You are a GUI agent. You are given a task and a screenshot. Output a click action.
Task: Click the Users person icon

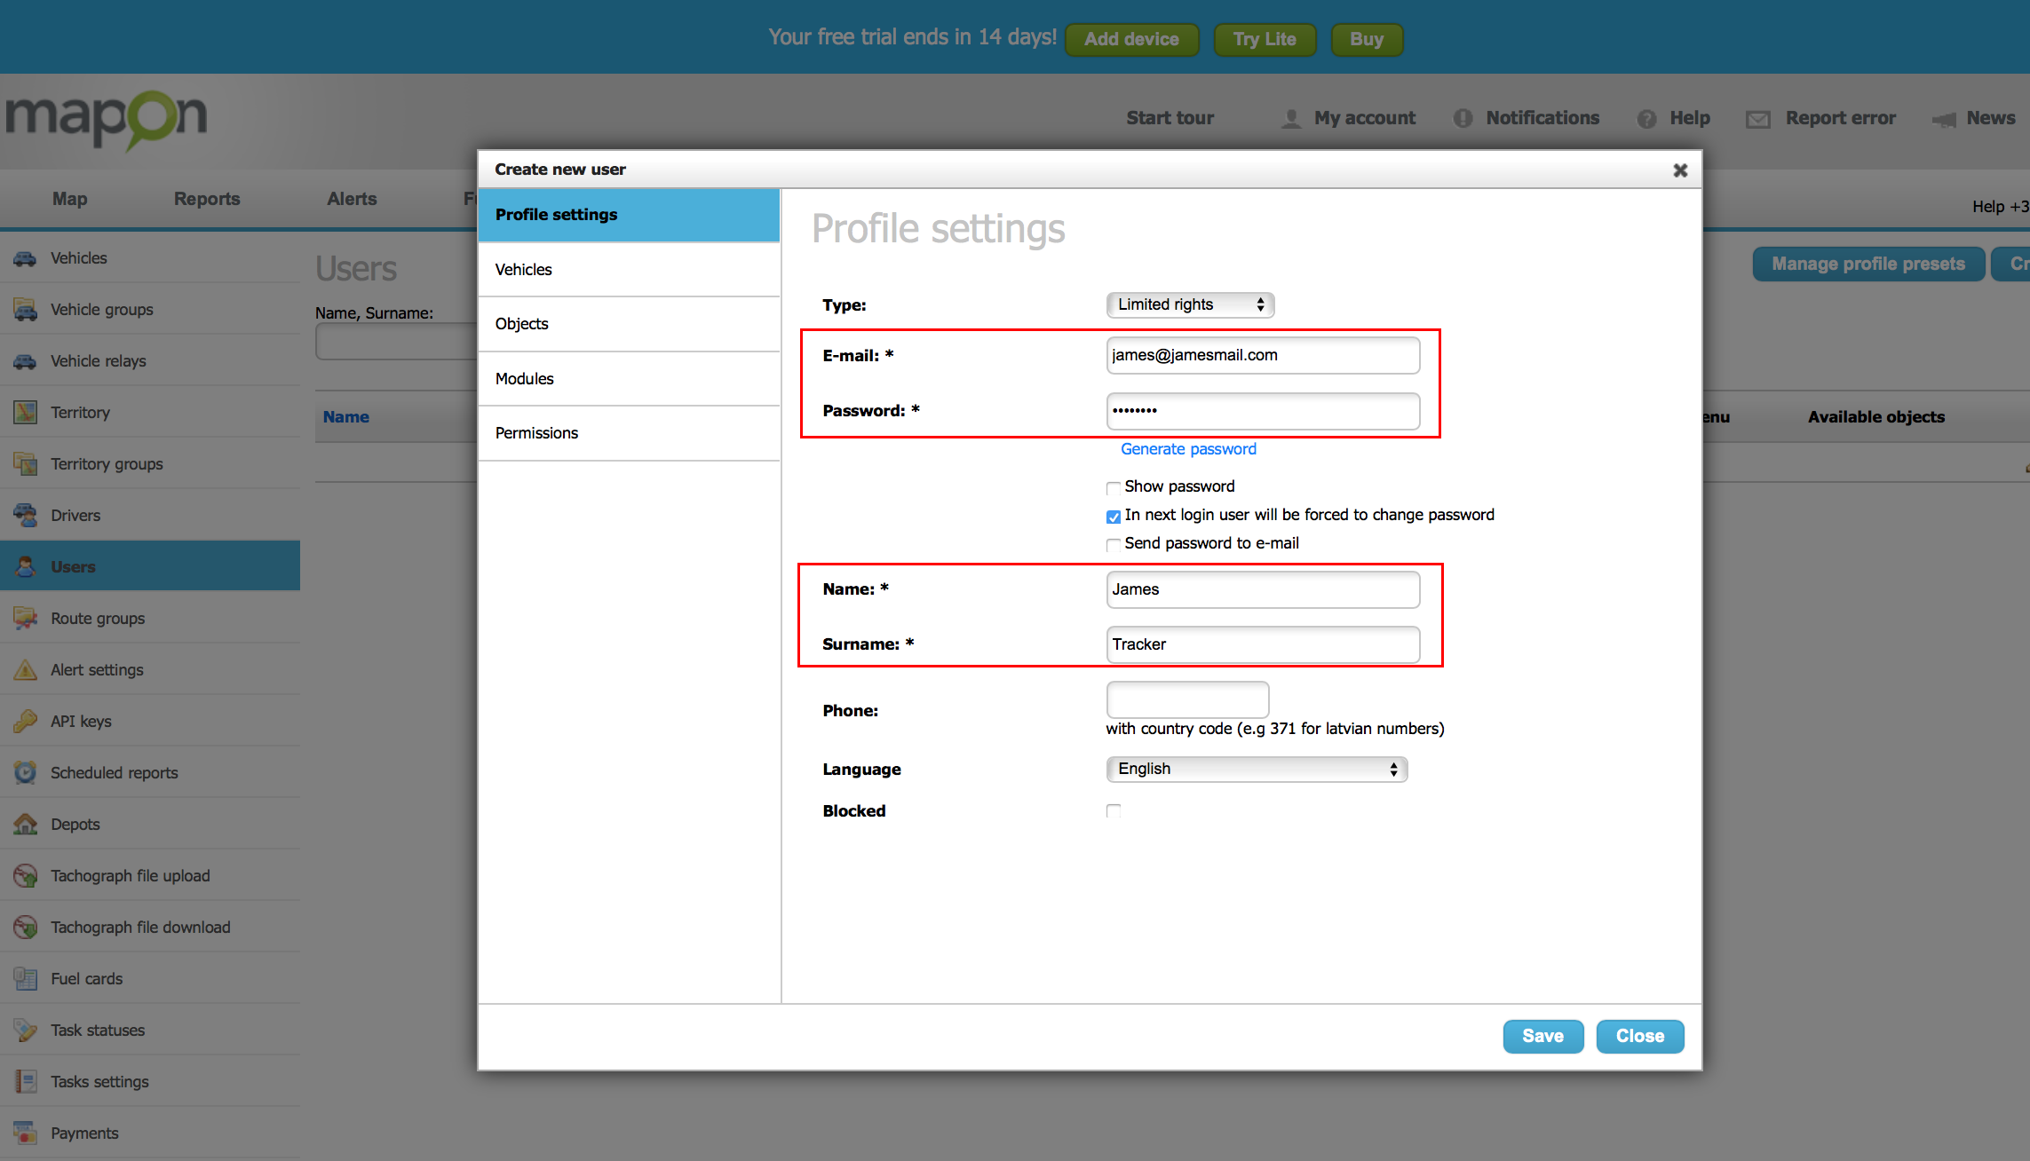25,566
